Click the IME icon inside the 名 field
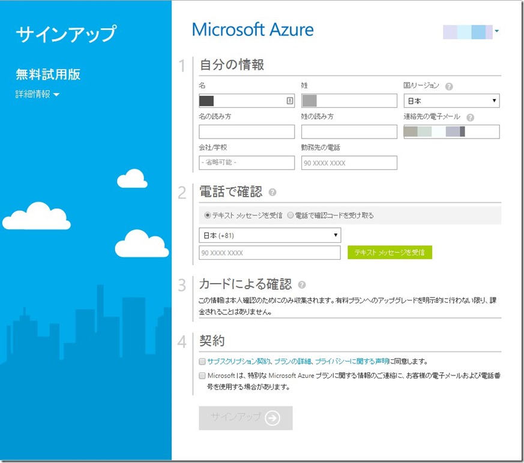 [x=289, y=100]
